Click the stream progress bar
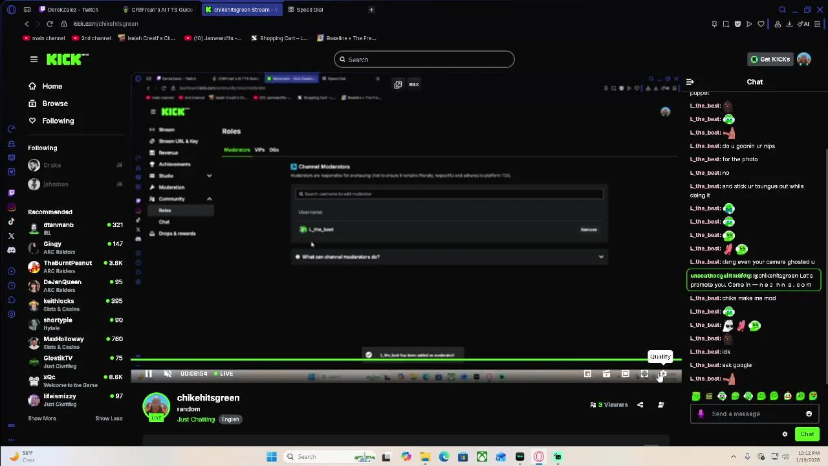This screenshot has height=466, width=828. point(406,359)
